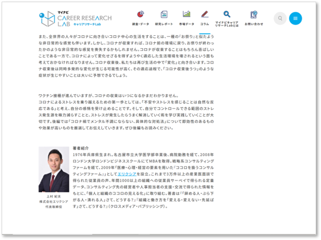The width and height of the screenshot is (321, 240).
Task: Click the 市場データ bar chart icon
Action: pos(187,14)
